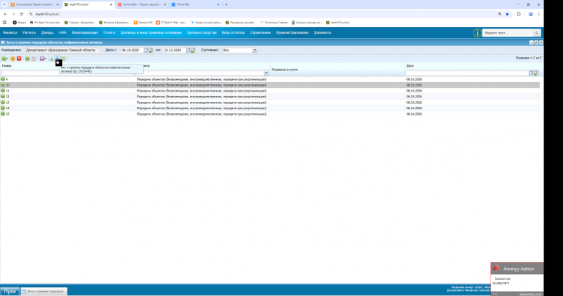Expand the type column filter dropdown arrow
The image size is (563, 296).
(x=266, y=73)
